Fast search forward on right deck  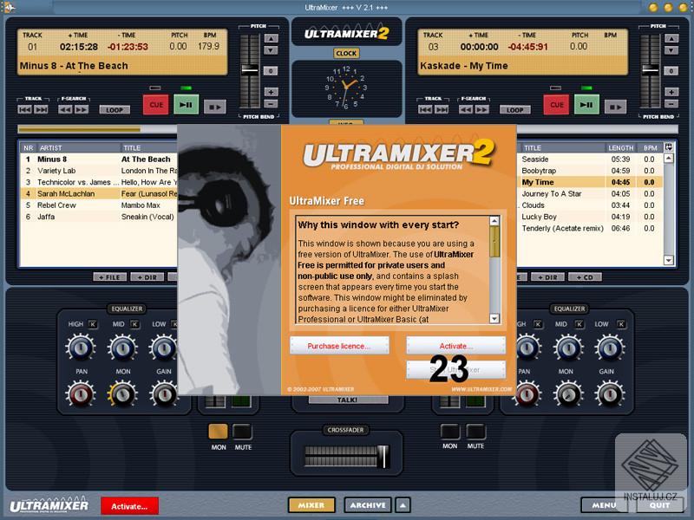point(482,109)
